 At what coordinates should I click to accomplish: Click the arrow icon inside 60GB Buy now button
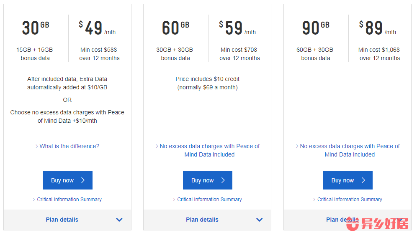(223, 180)
